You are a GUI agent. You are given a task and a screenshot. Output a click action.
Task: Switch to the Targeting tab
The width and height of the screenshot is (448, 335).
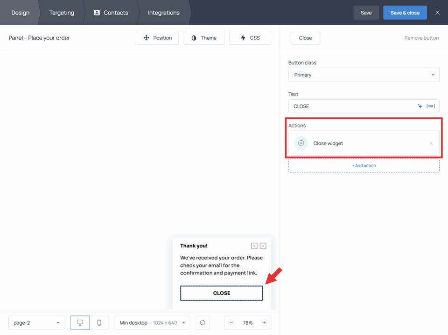click(61, 13)
